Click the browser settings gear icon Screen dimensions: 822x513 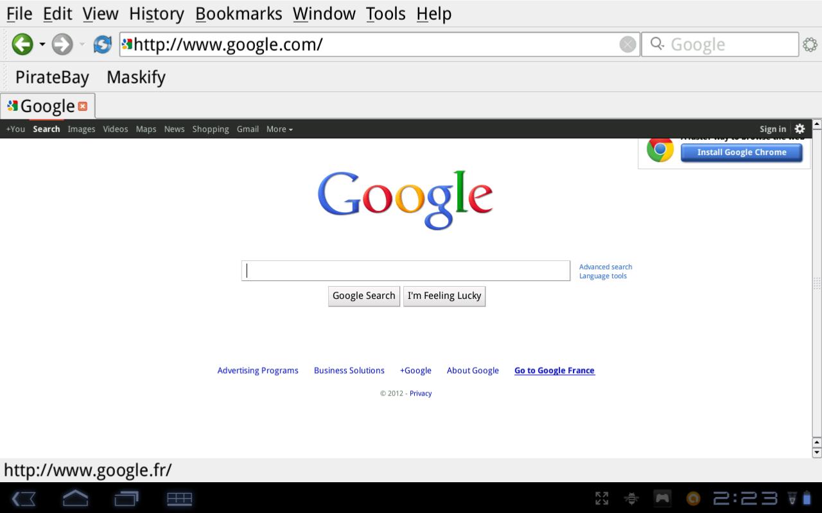810,44
